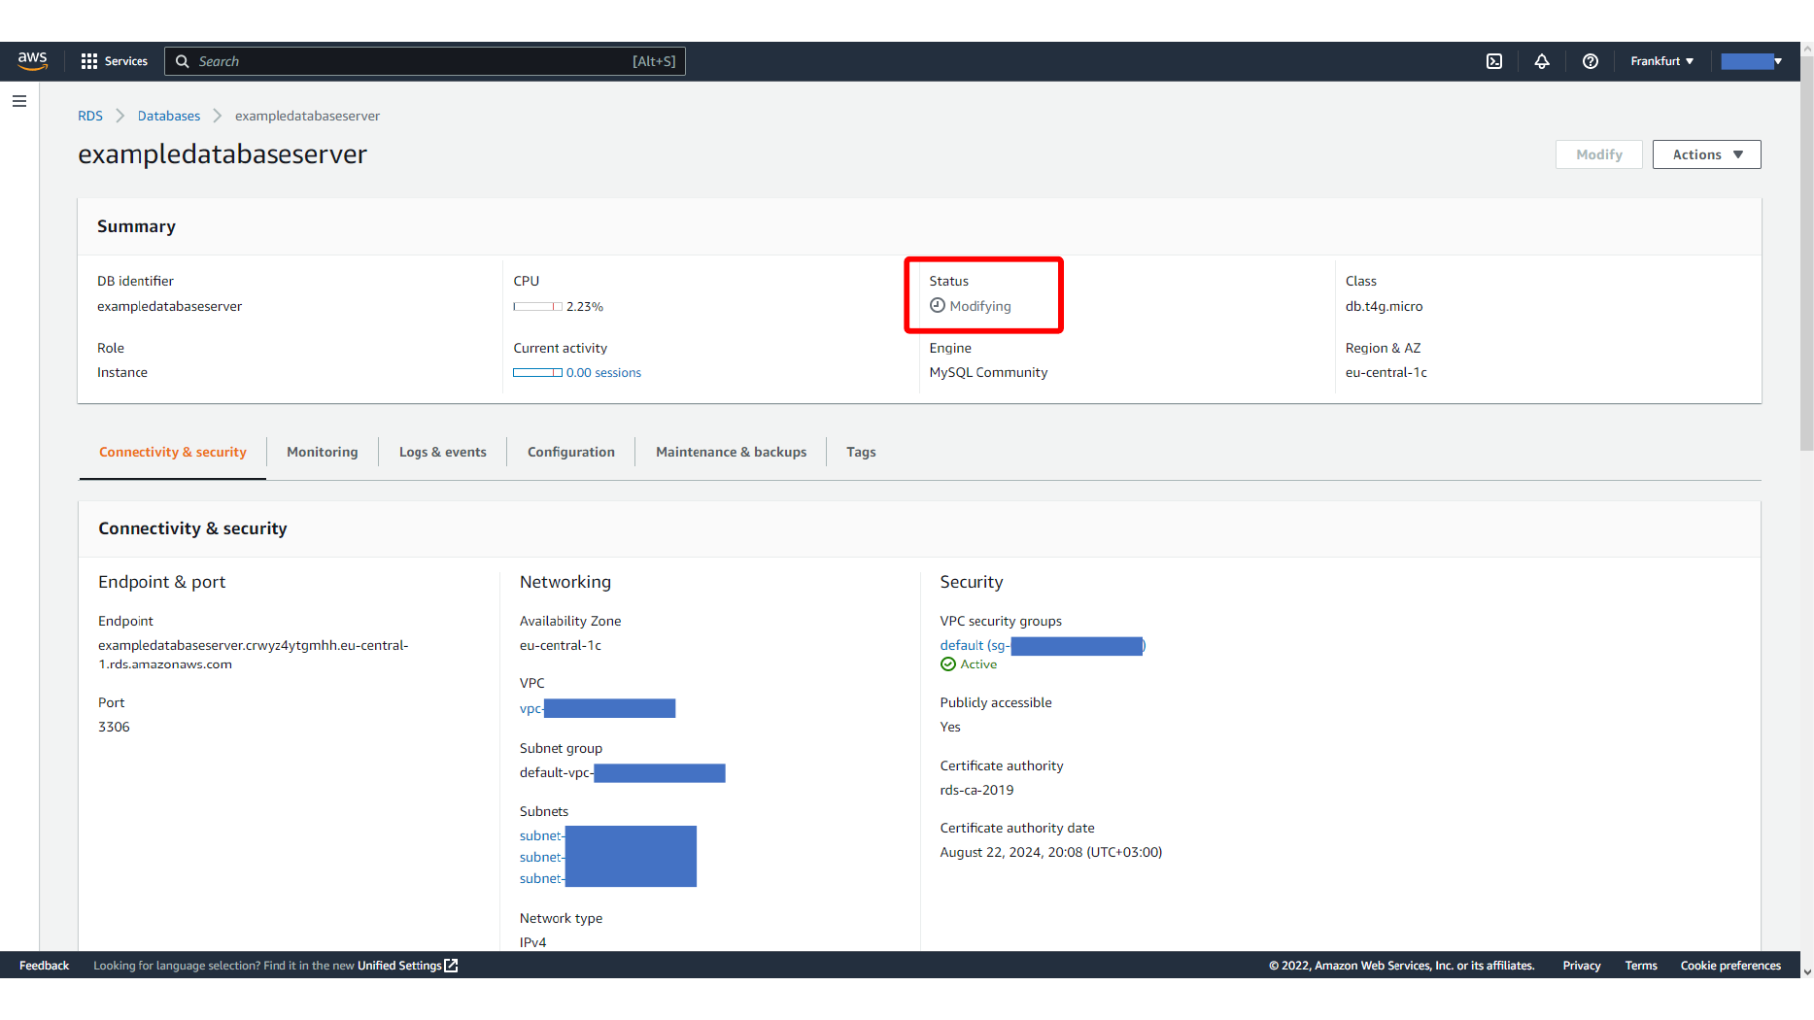1814x1020 pixels.
Task: Click the exampledatabaseserver page heading
Action: [222, 154]
